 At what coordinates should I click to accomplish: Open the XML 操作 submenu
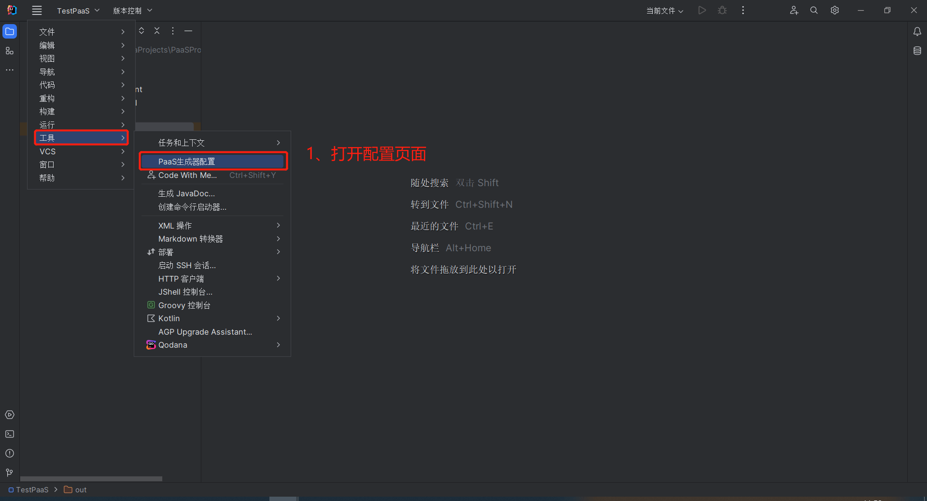pyautogui.click(x=213, y=226)
